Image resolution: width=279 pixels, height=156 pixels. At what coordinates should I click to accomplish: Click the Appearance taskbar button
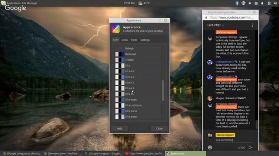tap(185, 153)
